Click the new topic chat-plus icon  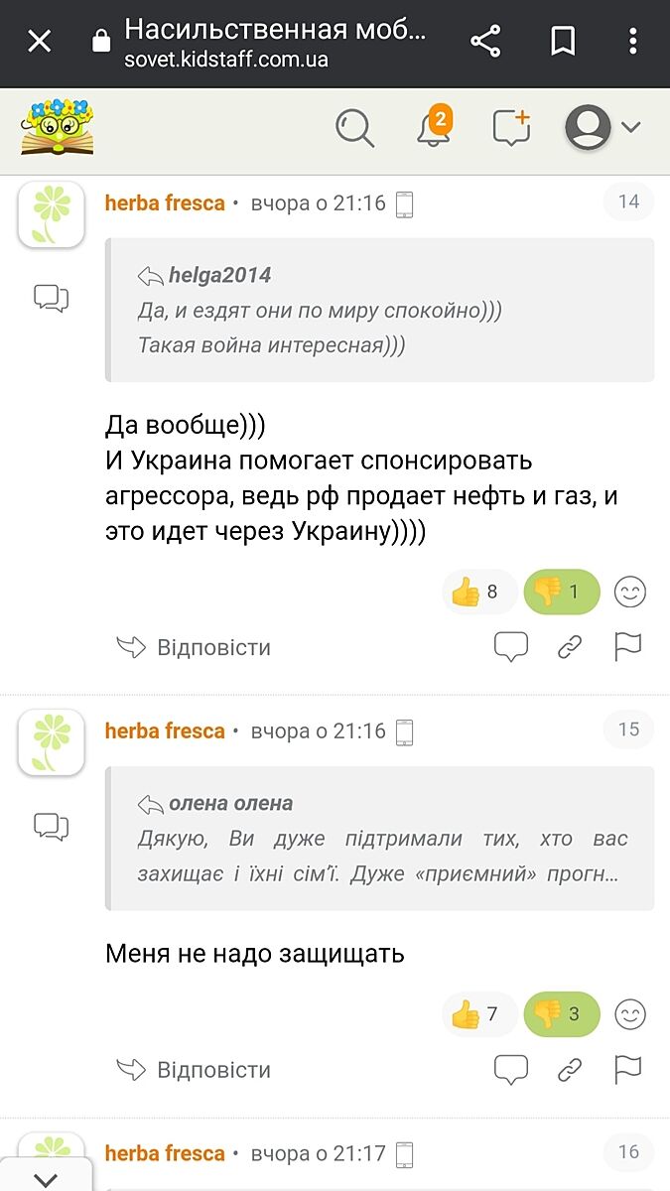pos(512,128)
